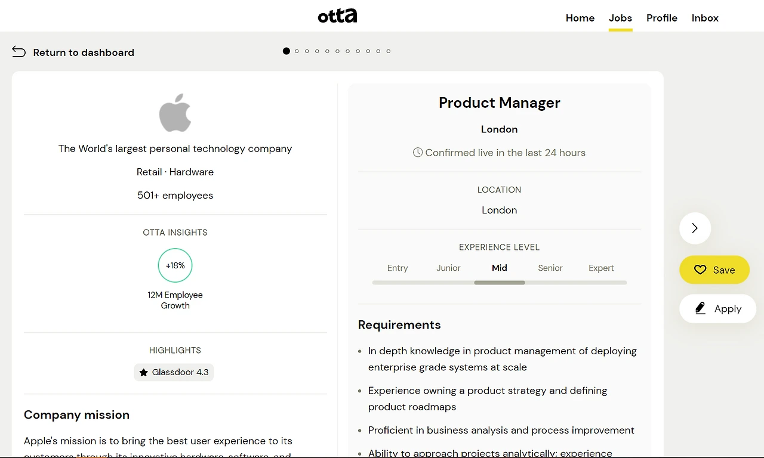Click the clock icon beside Confirmed live
This screenshot has height=458, width=764.
tap(418, 153)
